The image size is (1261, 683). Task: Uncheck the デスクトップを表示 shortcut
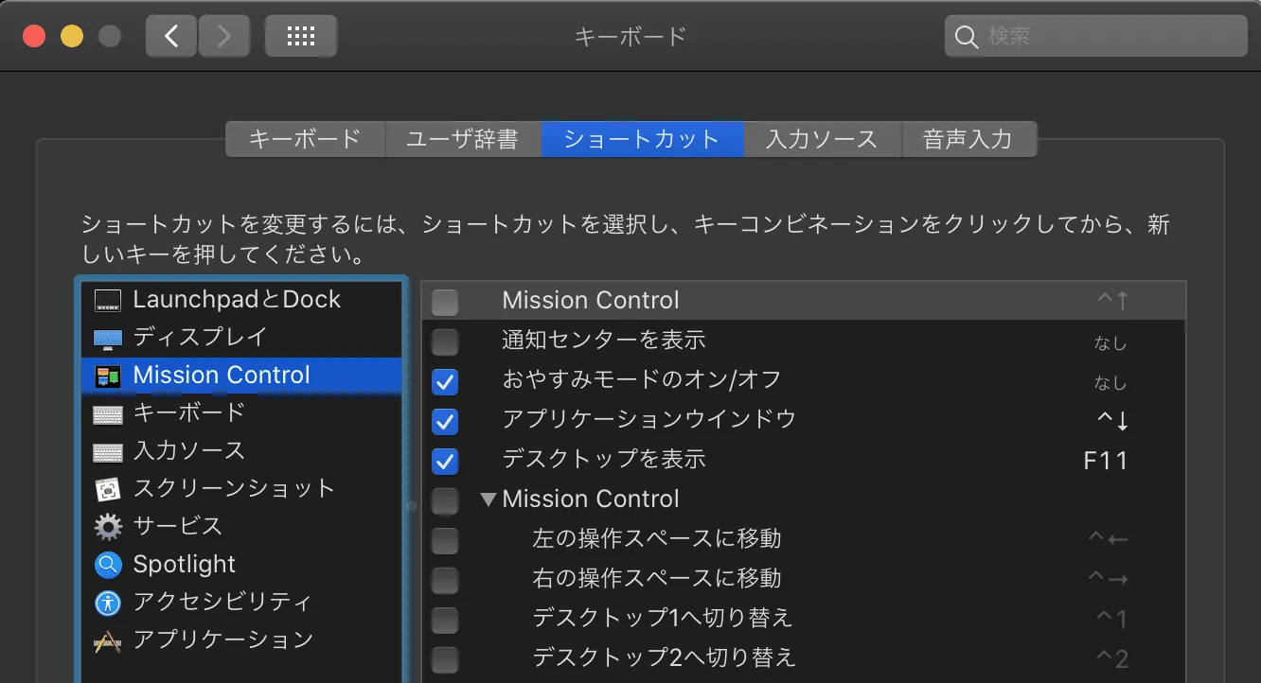pyautogui.click(x=445, y=461)
